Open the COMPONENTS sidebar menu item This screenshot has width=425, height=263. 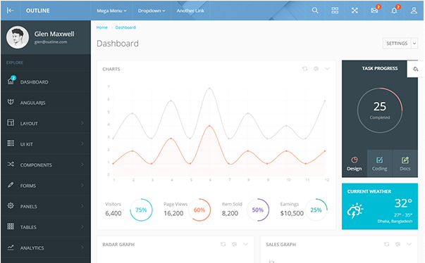pyautogui.click(x=46, y=165)
